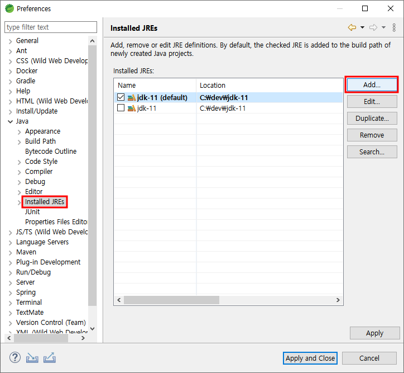Open the Docker preferences entry

(27, 70)
